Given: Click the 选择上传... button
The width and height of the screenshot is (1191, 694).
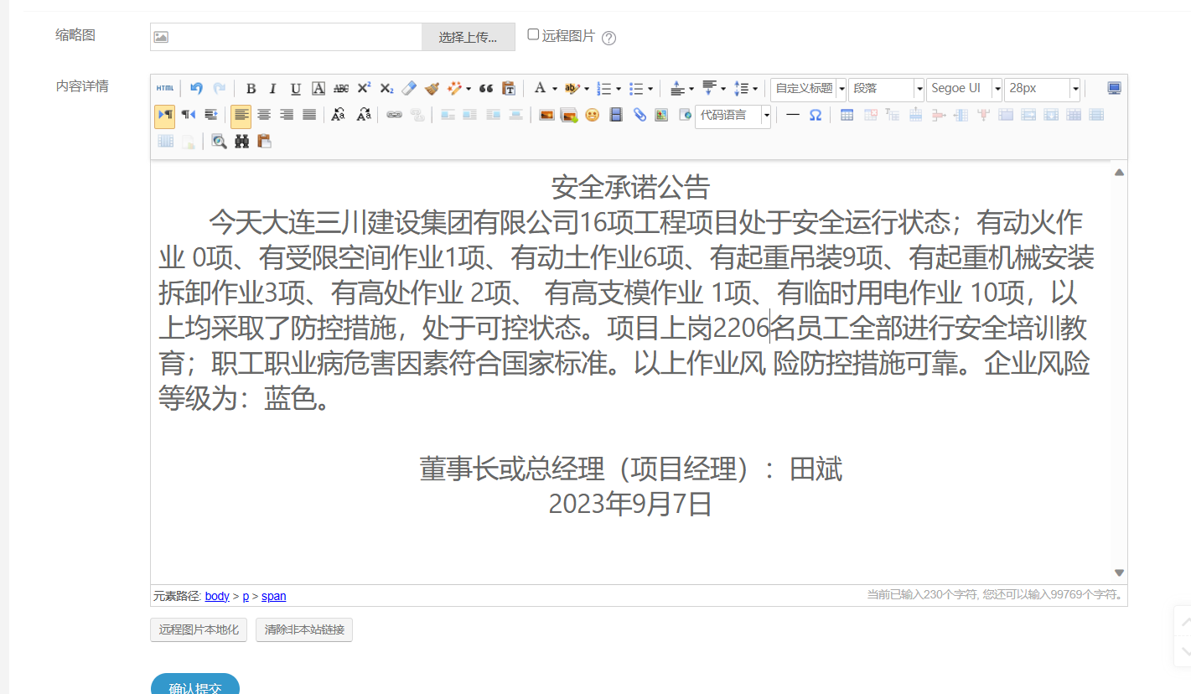Looking at the screenshot, I should [468, 37].
